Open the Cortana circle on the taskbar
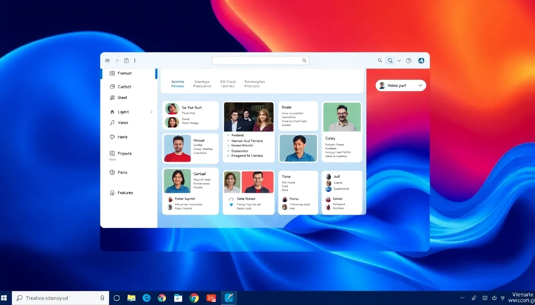Screen dimensions: 535x305 coord(117,298)
